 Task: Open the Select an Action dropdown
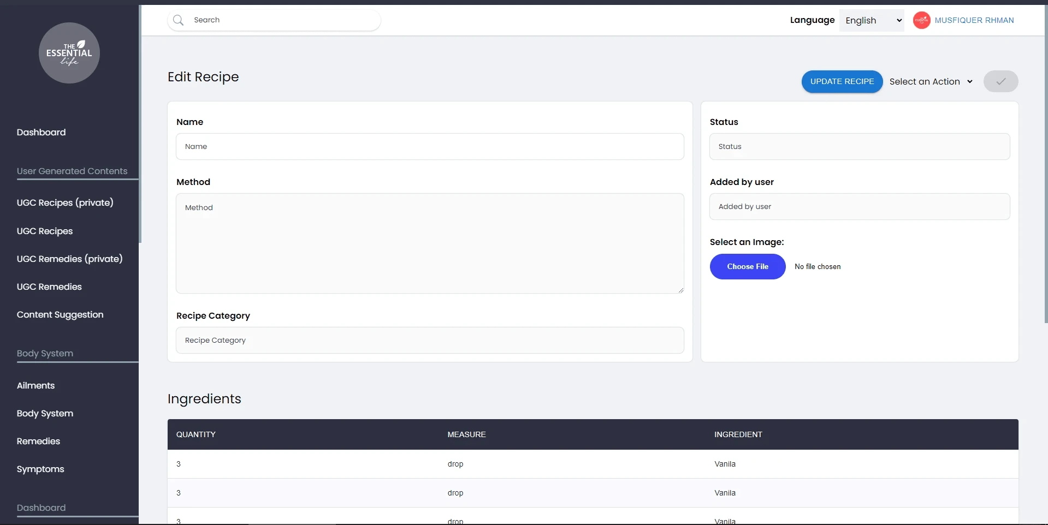point(931,81)
